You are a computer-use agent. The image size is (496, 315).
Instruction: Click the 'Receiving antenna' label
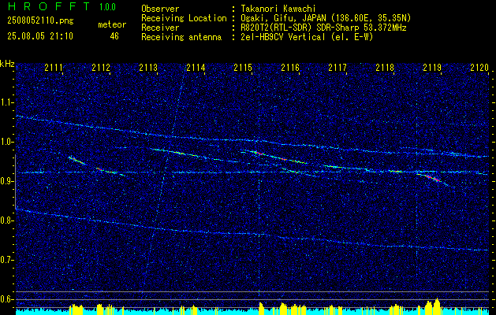point(181,37)
